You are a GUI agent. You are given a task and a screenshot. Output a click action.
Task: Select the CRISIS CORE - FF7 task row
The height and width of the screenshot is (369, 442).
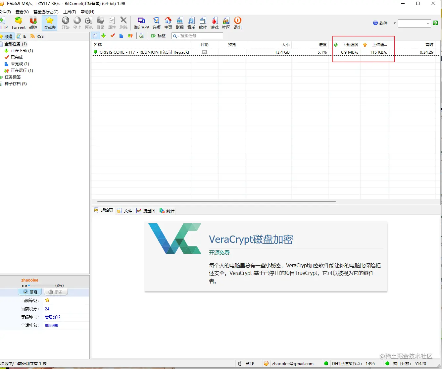tap(266, 52)
